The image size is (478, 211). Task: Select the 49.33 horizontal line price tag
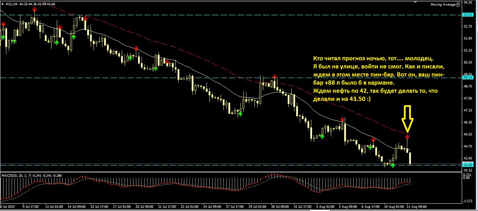[x=468, y=78]
